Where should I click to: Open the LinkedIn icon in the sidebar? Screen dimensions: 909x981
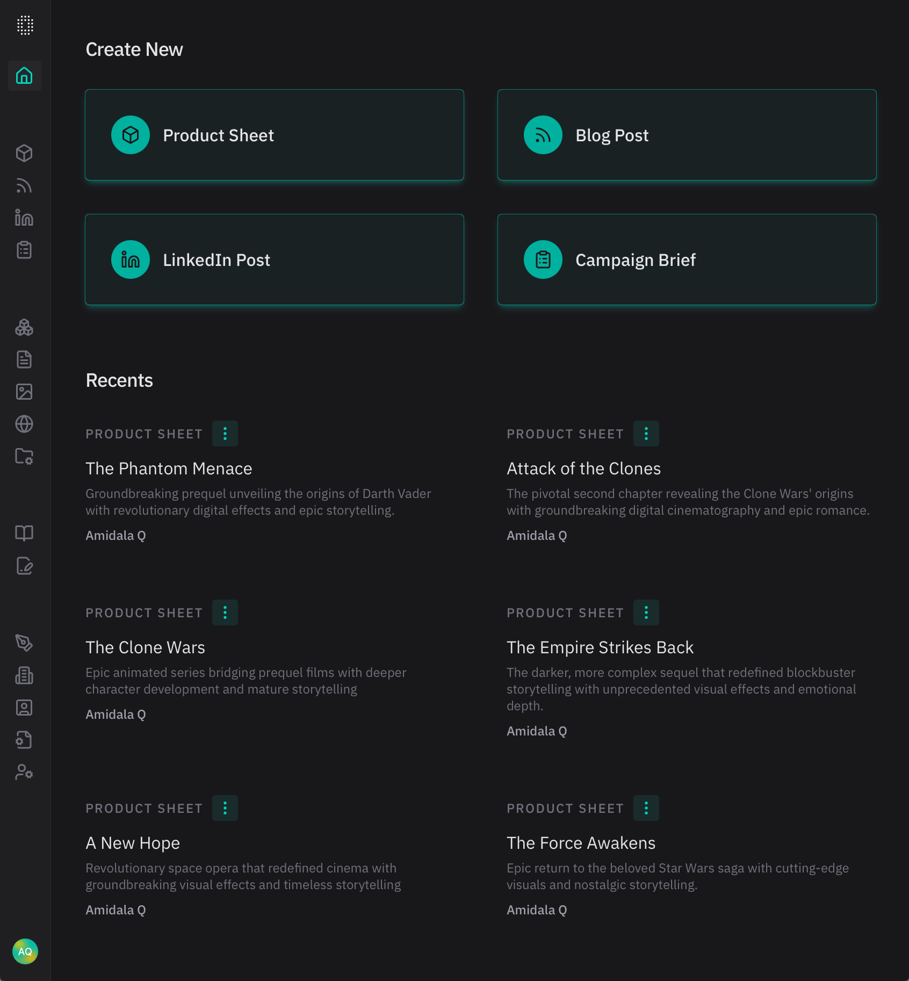pos(25,218)
